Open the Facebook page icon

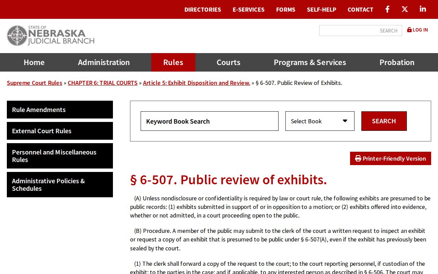[x=387, y=9]
